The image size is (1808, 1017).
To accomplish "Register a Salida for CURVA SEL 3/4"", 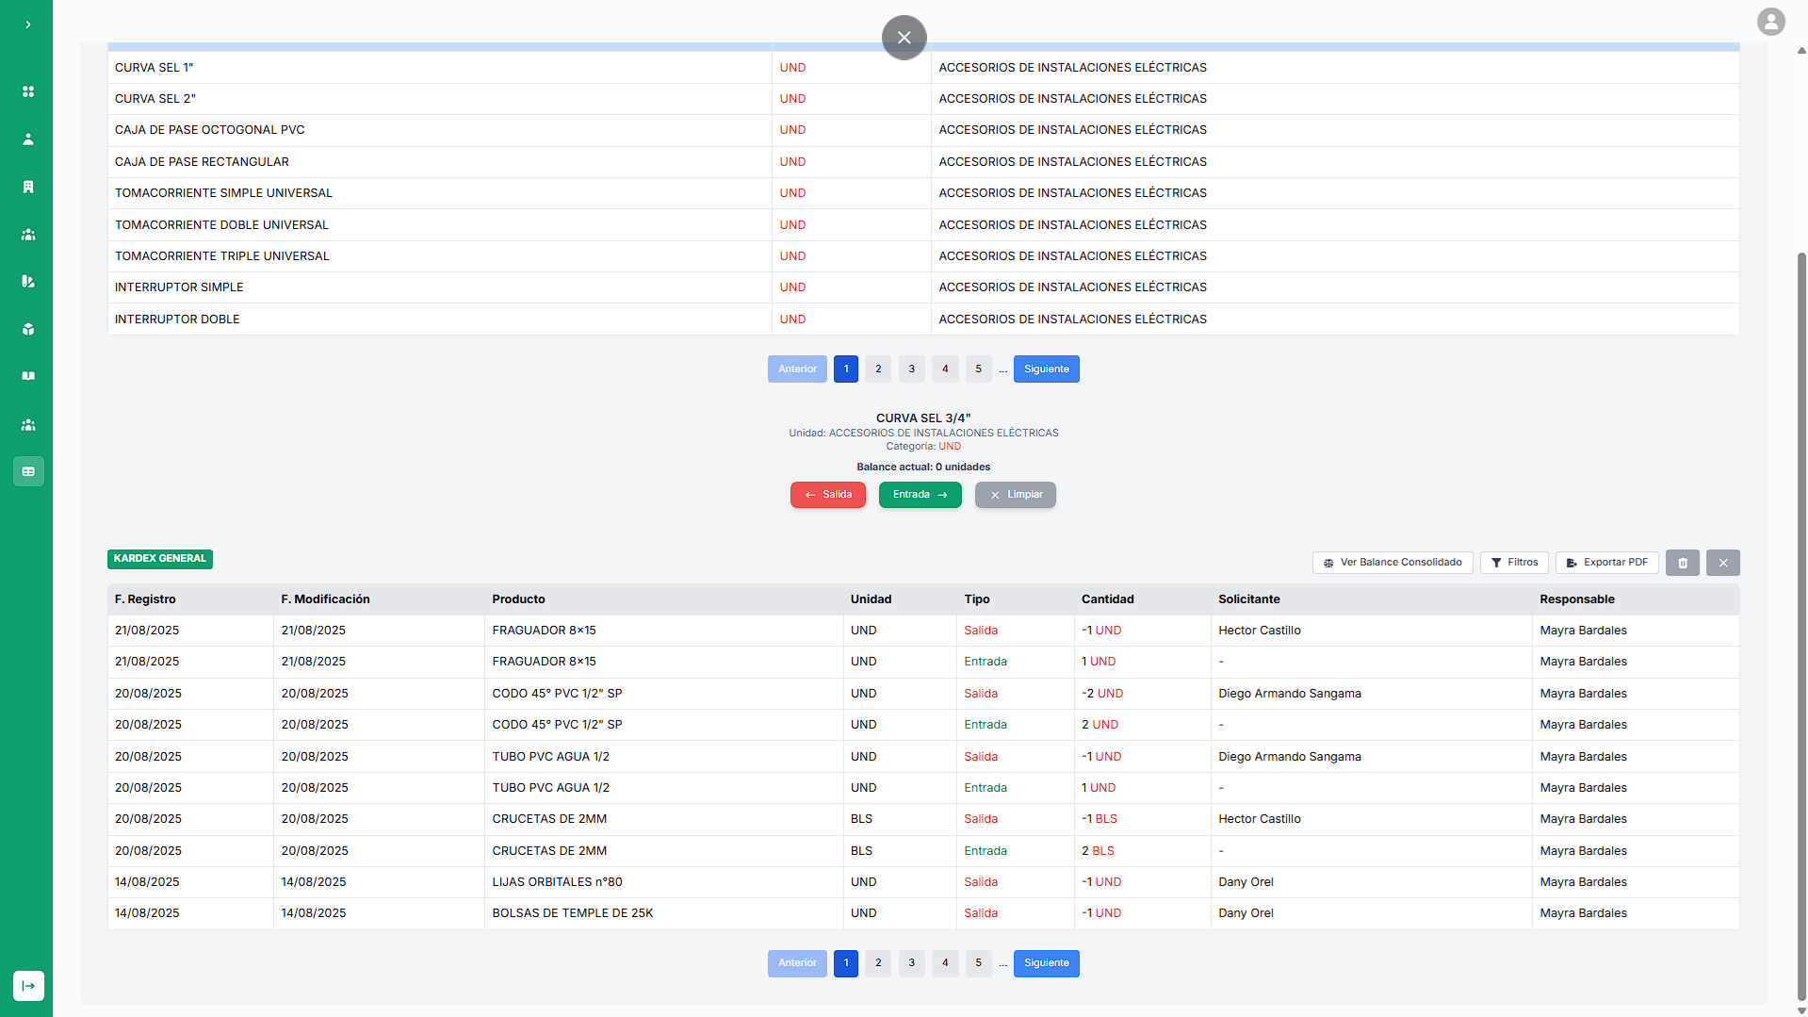I will pos(827,495).
